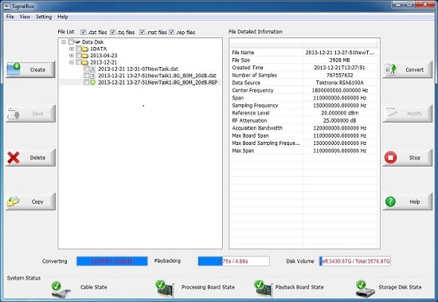Toggle the .dat files filter checkbox
This screenshot has height=302, width=438.
tap(83, 32)
